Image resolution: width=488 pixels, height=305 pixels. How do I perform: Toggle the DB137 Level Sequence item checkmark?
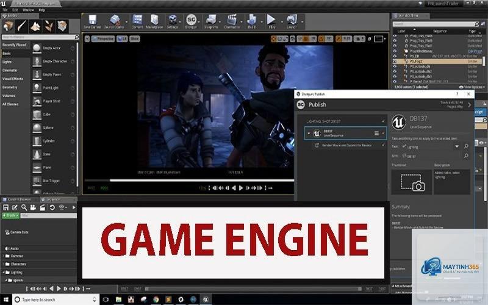coord(383,133)
